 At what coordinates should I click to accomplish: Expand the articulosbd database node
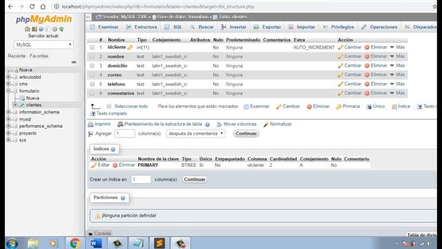pyautogui.click(x=8, y=77)
